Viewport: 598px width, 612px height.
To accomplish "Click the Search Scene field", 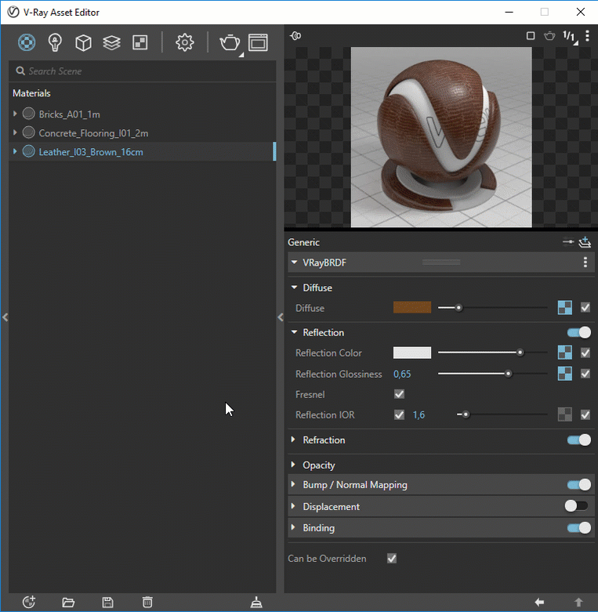I will pos(142,71).
